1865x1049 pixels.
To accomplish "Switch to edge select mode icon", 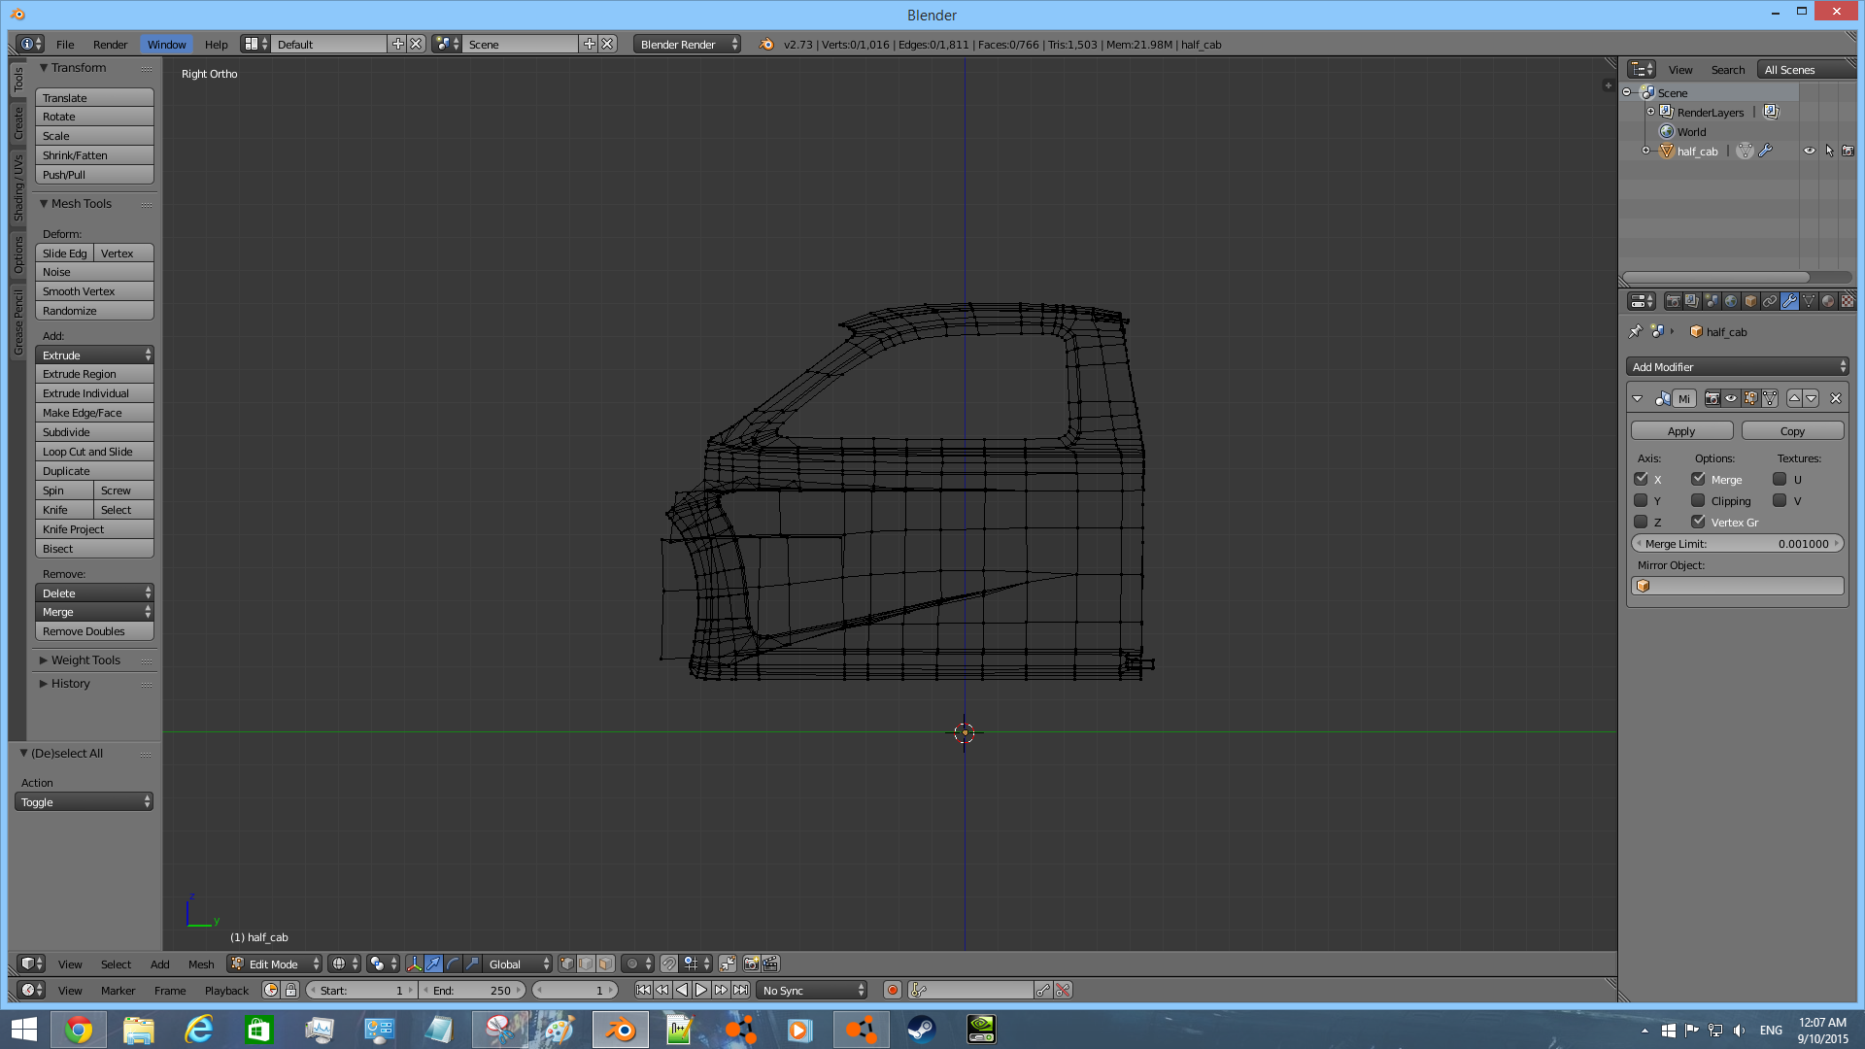I will 586,964.
